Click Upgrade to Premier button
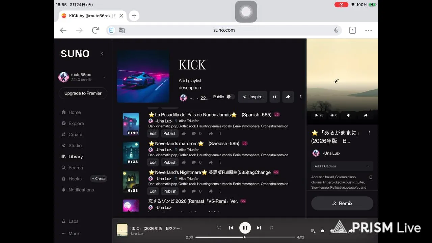Viewport: 432px width, 243px height. coord(83,93)
